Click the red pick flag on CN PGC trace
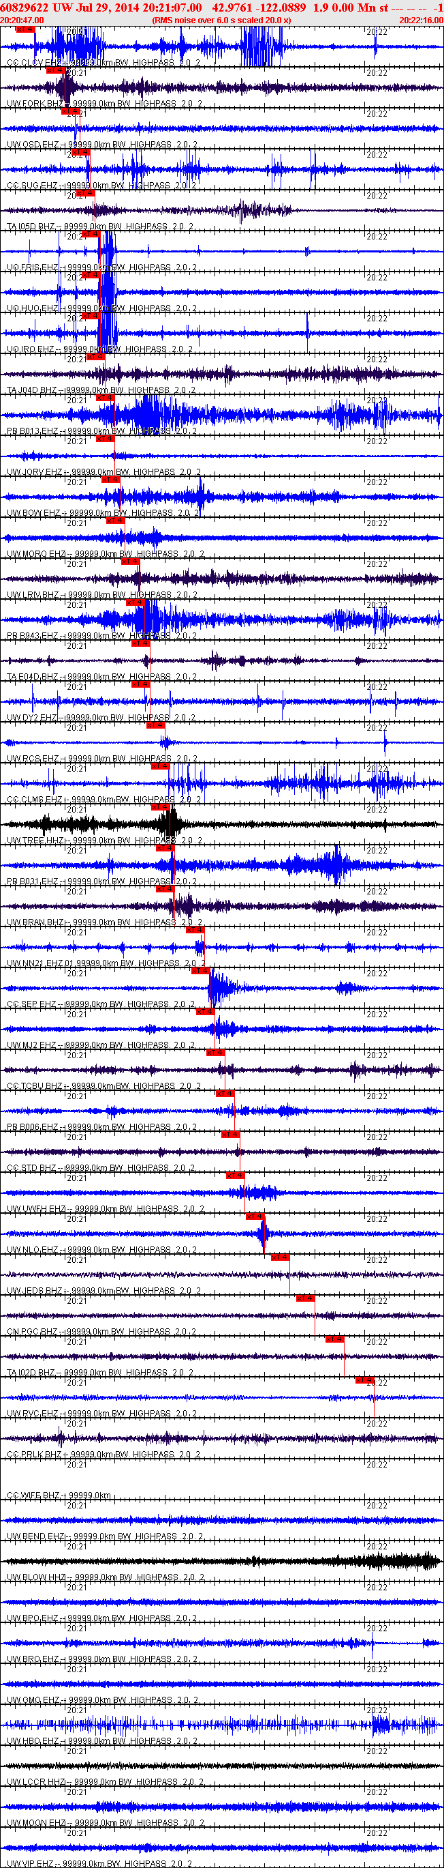The image size is (444, 1868). (305, 1298)
